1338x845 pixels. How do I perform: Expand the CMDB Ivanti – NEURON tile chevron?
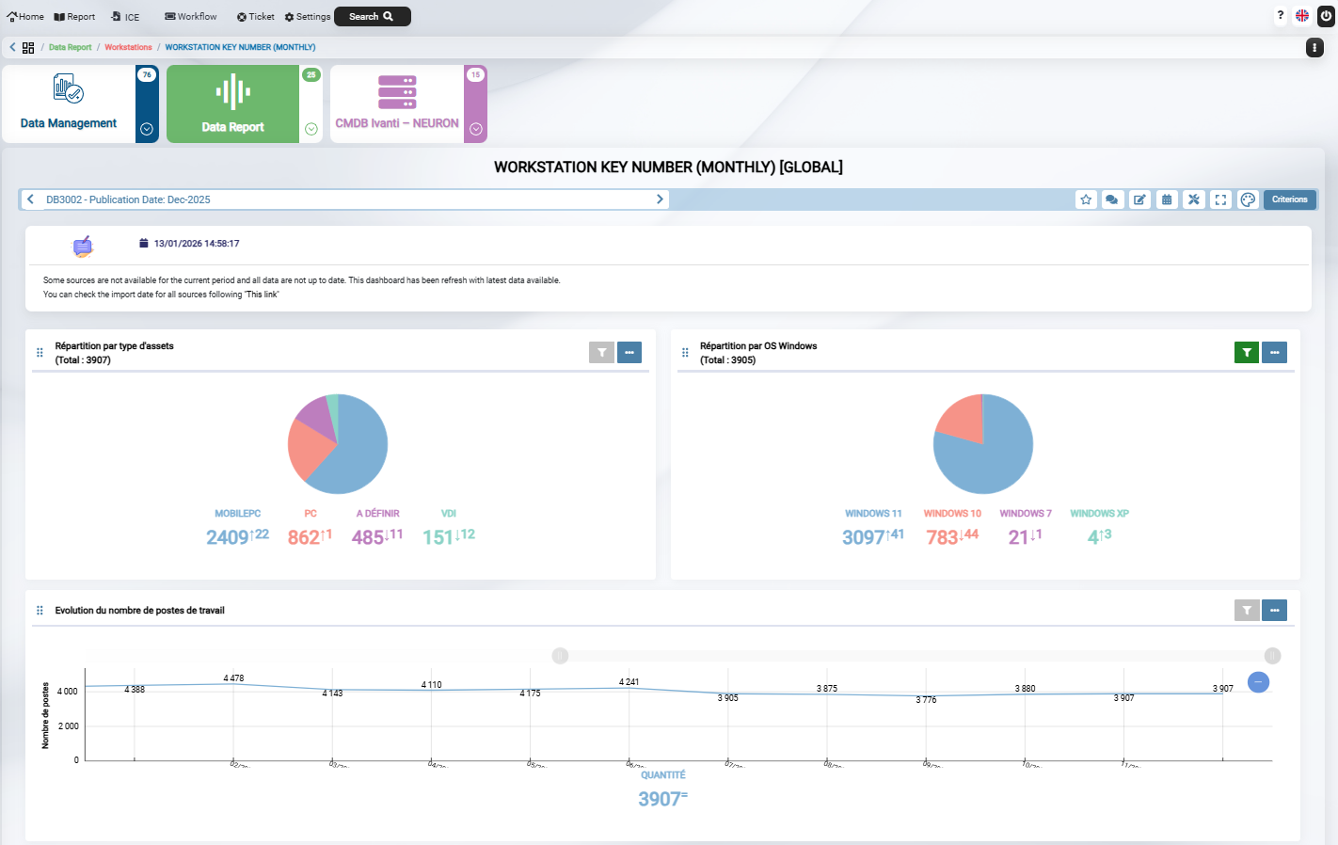(x=476, y=129)
